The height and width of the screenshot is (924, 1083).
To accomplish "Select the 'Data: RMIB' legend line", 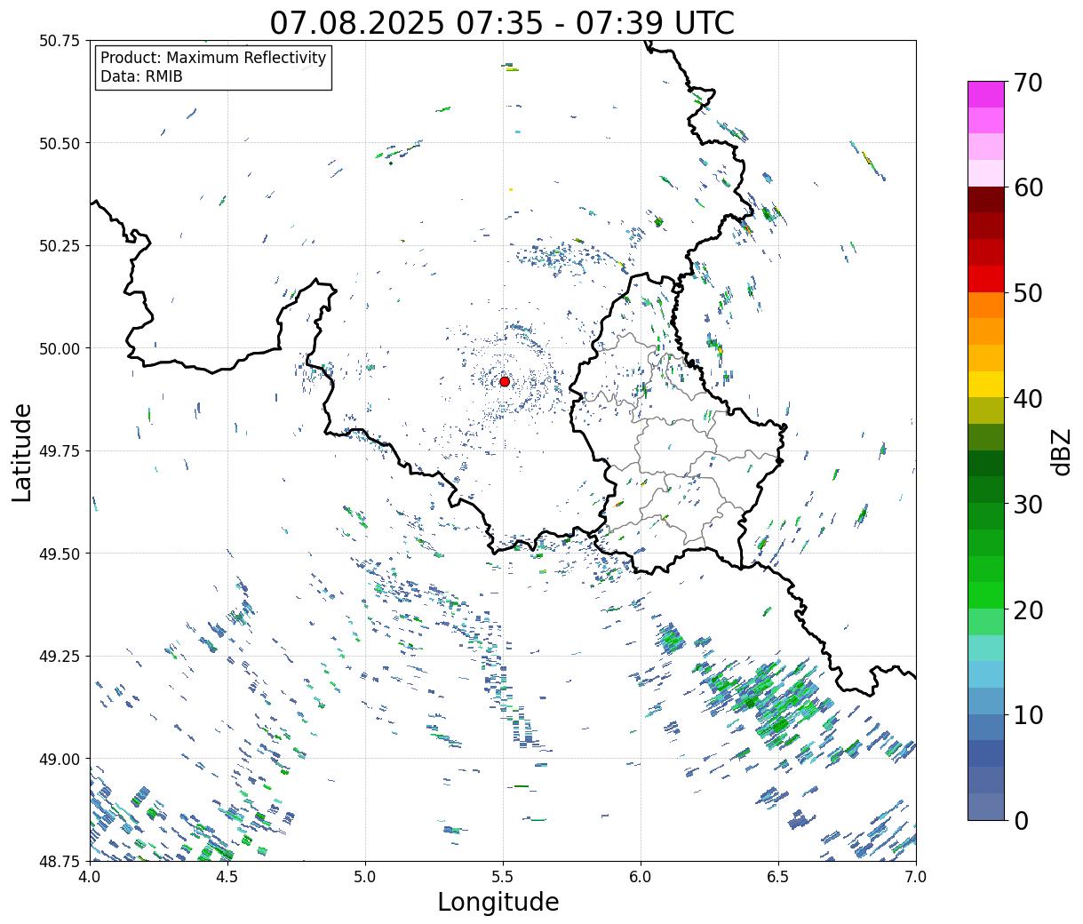I will [141, 76].
